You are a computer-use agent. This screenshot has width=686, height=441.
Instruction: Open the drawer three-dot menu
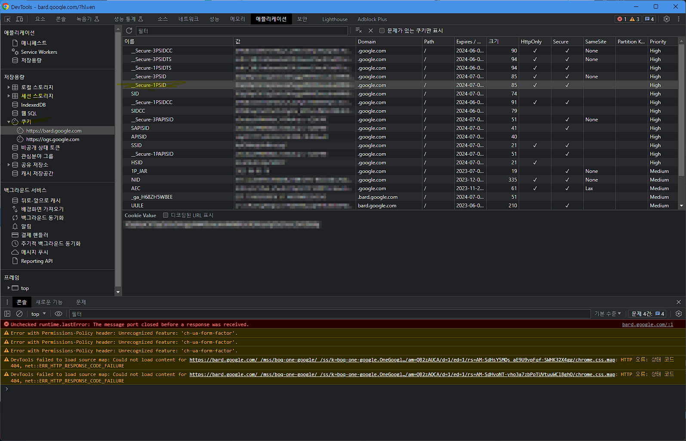[x=7, y=302]
